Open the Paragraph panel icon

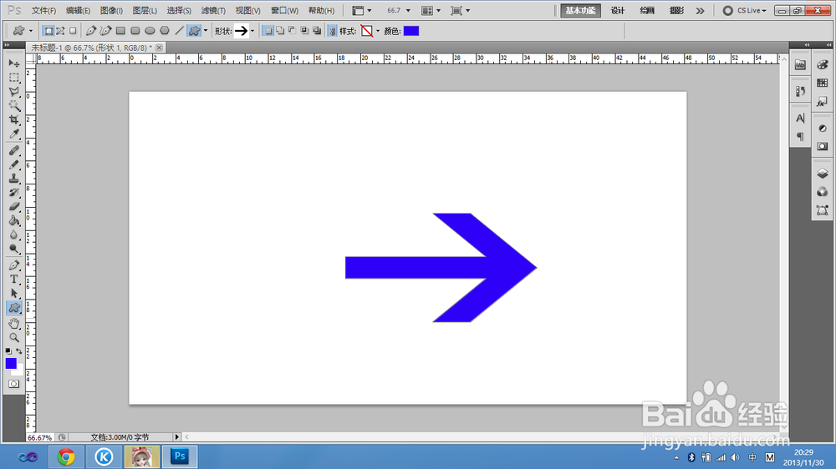pyautogui.click(x=800, y=137)
